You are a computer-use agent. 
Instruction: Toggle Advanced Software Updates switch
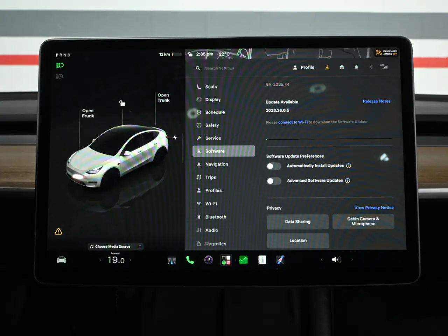pyautogui.click(x=274, y=181)
